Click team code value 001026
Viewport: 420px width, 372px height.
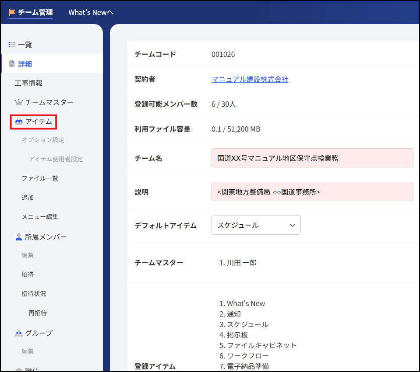tap(223, 54)
